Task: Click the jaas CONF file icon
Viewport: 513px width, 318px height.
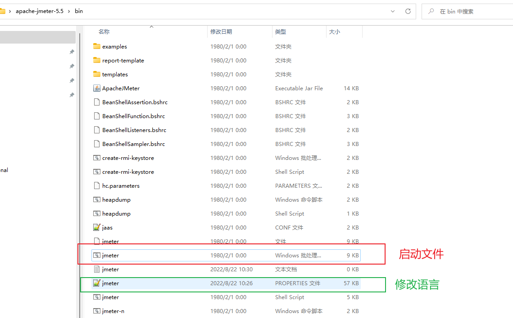Action: pyautogui.click(x=96, y=227)
